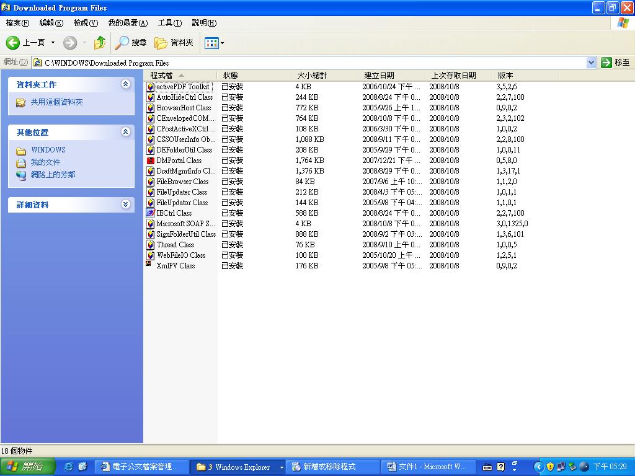Collapse the 其他位置 panel
Viewport: 635px width, 476px height.
[126, 132]
